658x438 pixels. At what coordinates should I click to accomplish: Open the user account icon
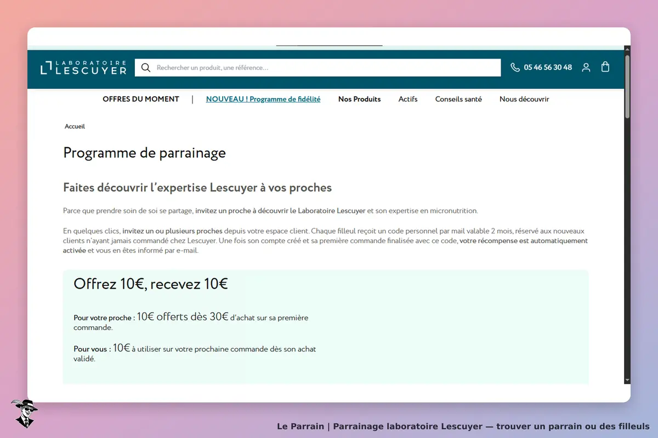coord(586,67)
